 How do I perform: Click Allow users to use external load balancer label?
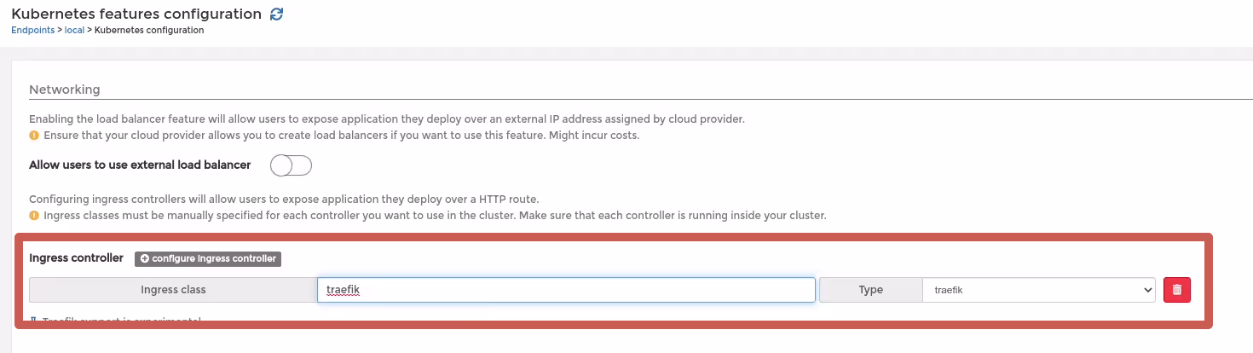140,165
